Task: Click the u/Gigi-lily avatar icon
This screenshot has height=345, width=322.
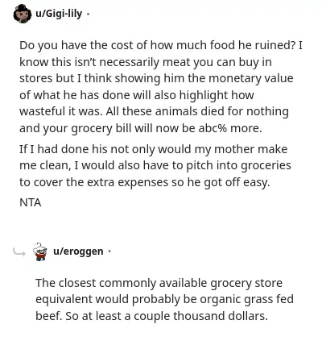Action: click(23, 14)
